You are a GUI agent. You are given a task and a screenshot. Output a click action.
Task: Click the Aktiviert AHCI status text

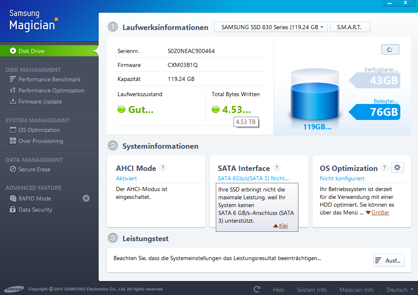126,178
